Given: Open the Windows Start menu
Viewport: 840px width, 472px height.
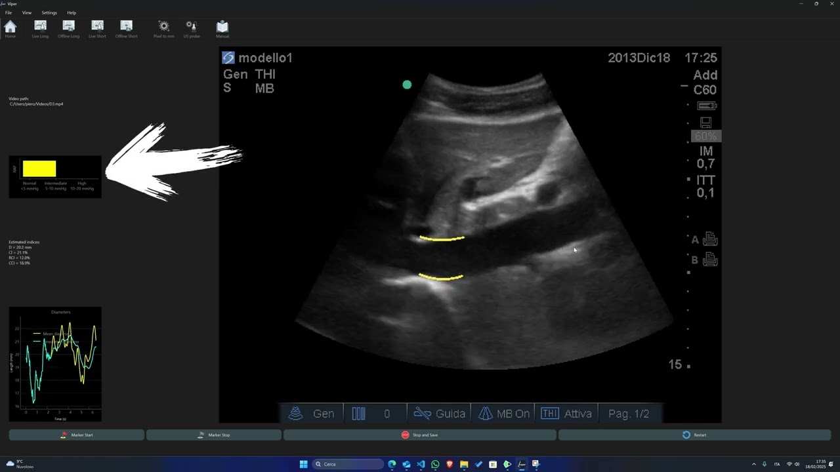Looking at the screenshot, I should pyautogui.click(x=303, y=464).
